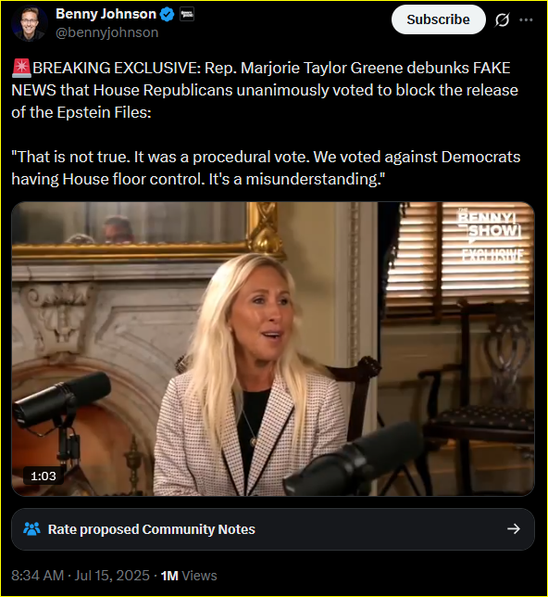Open the Grok explain-post icon

[502, 19]
